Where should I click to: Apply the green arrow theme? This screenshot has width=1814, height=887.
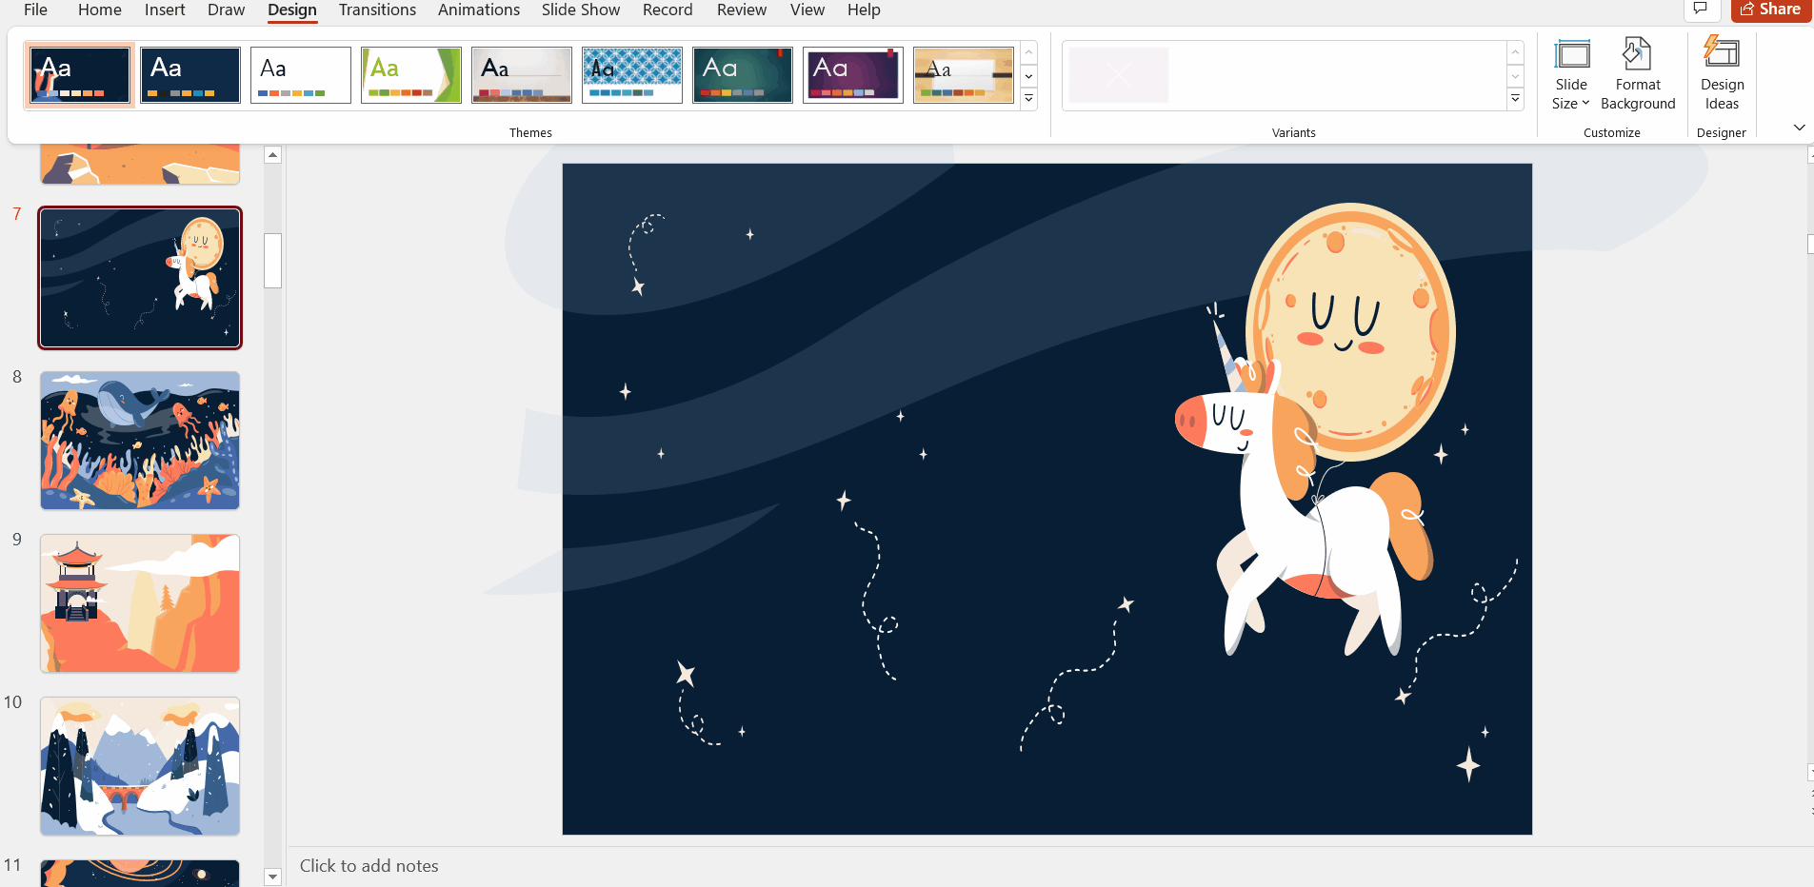pyautogui.click(x=411, y=75)
